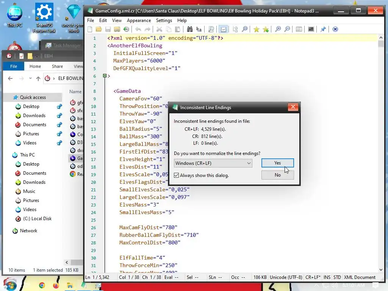Image resolution: width=388 pixels, height=291 pixels.
Task: Click the Redo arrow icon
Action: click(x=147, y=29)
